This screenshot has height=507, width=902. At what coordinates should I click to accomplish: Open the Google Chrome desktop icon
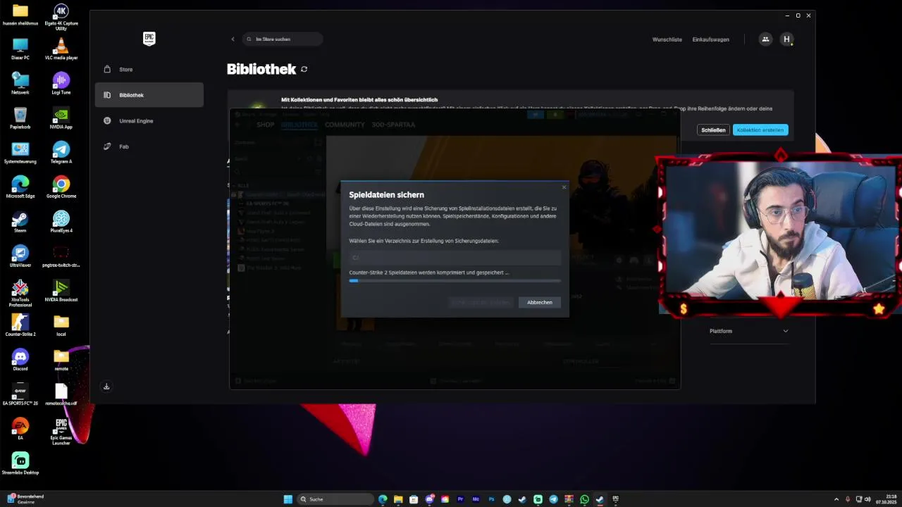tap(61, 187)
